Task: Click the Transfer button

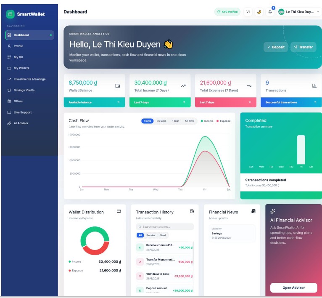Action: 304,47
